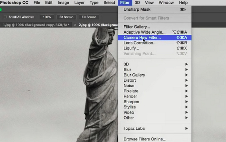The height and width of the screenshot is (142, 226).
Task: Expand the Blur Gallery submenu
Action: (155, 75)
